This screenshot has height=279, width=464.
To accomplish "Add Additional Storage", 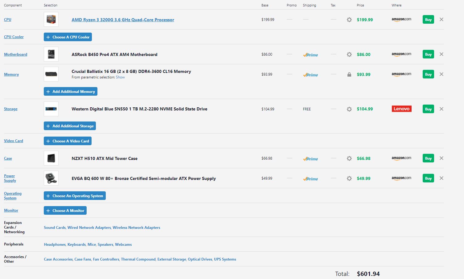I will (70, 126).
